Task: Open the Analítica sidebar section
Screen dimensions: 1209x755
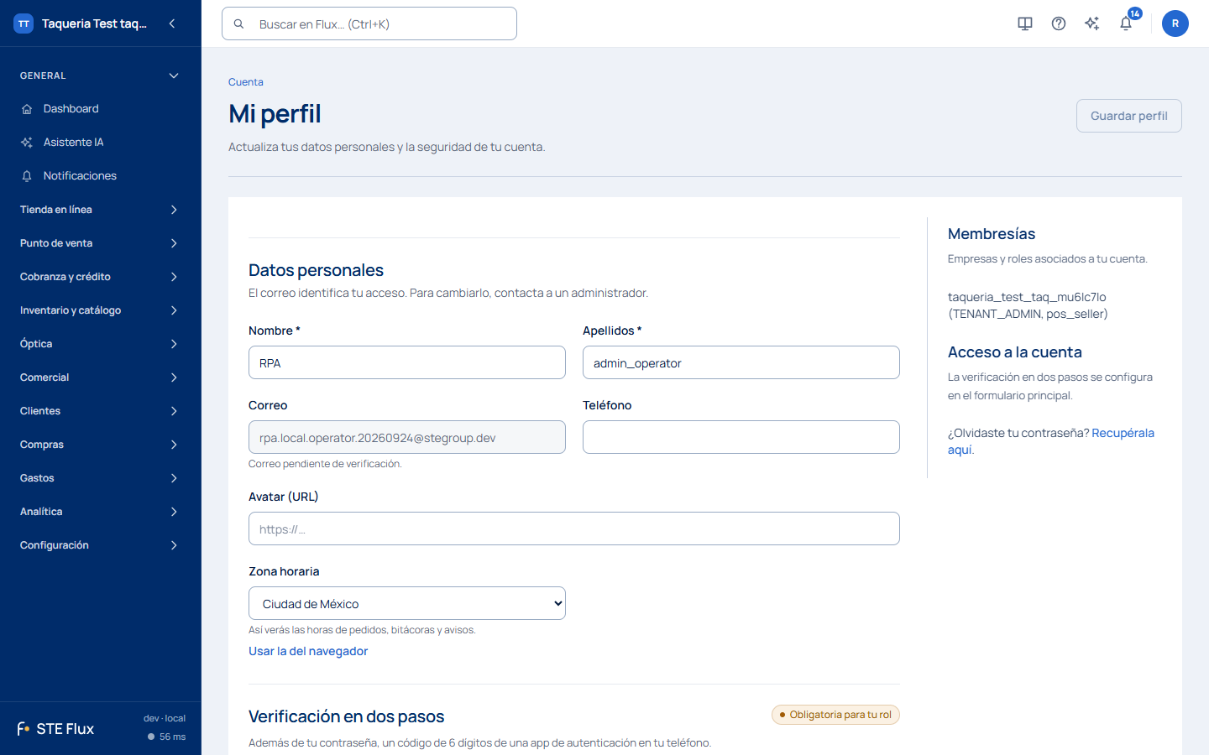Action: point(101,512)
